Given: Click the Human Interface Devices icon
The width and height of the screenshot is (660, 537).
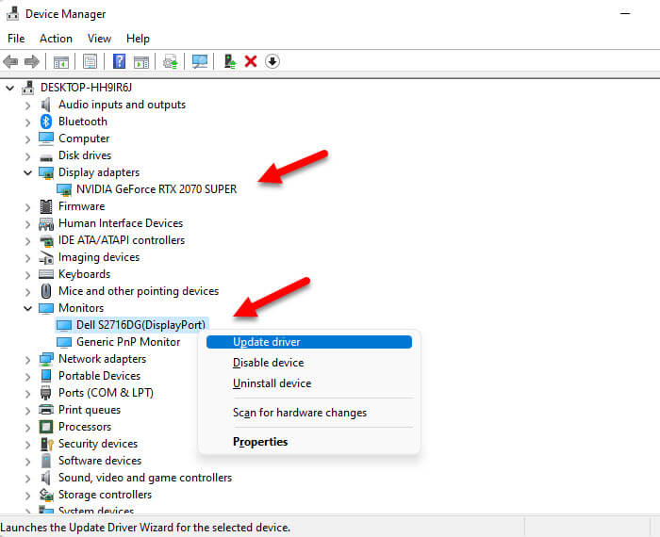Looking at the screenshot, I should click(x=46, y=223).
